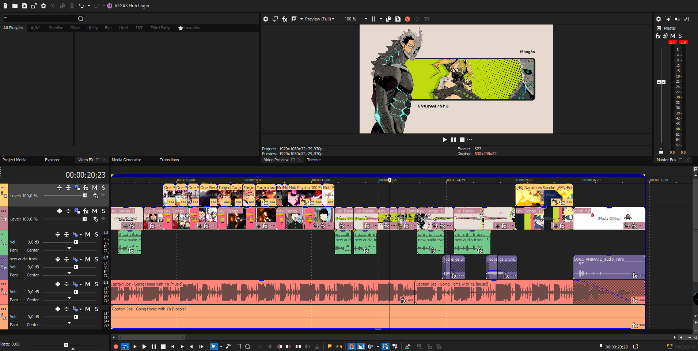Select the Color plug-in category

[x=75, y=28]
